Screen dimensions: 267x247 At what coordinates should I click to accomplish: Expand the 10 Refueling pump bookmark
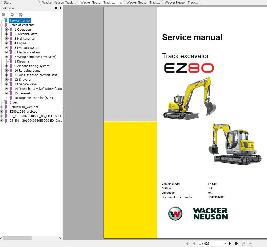coord(7,70)
